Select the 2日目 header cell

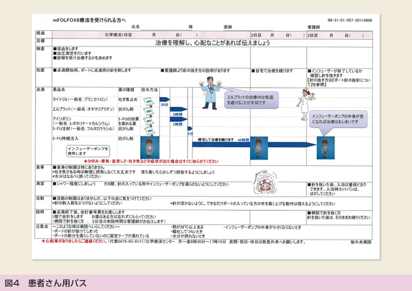tap(278, 35)
